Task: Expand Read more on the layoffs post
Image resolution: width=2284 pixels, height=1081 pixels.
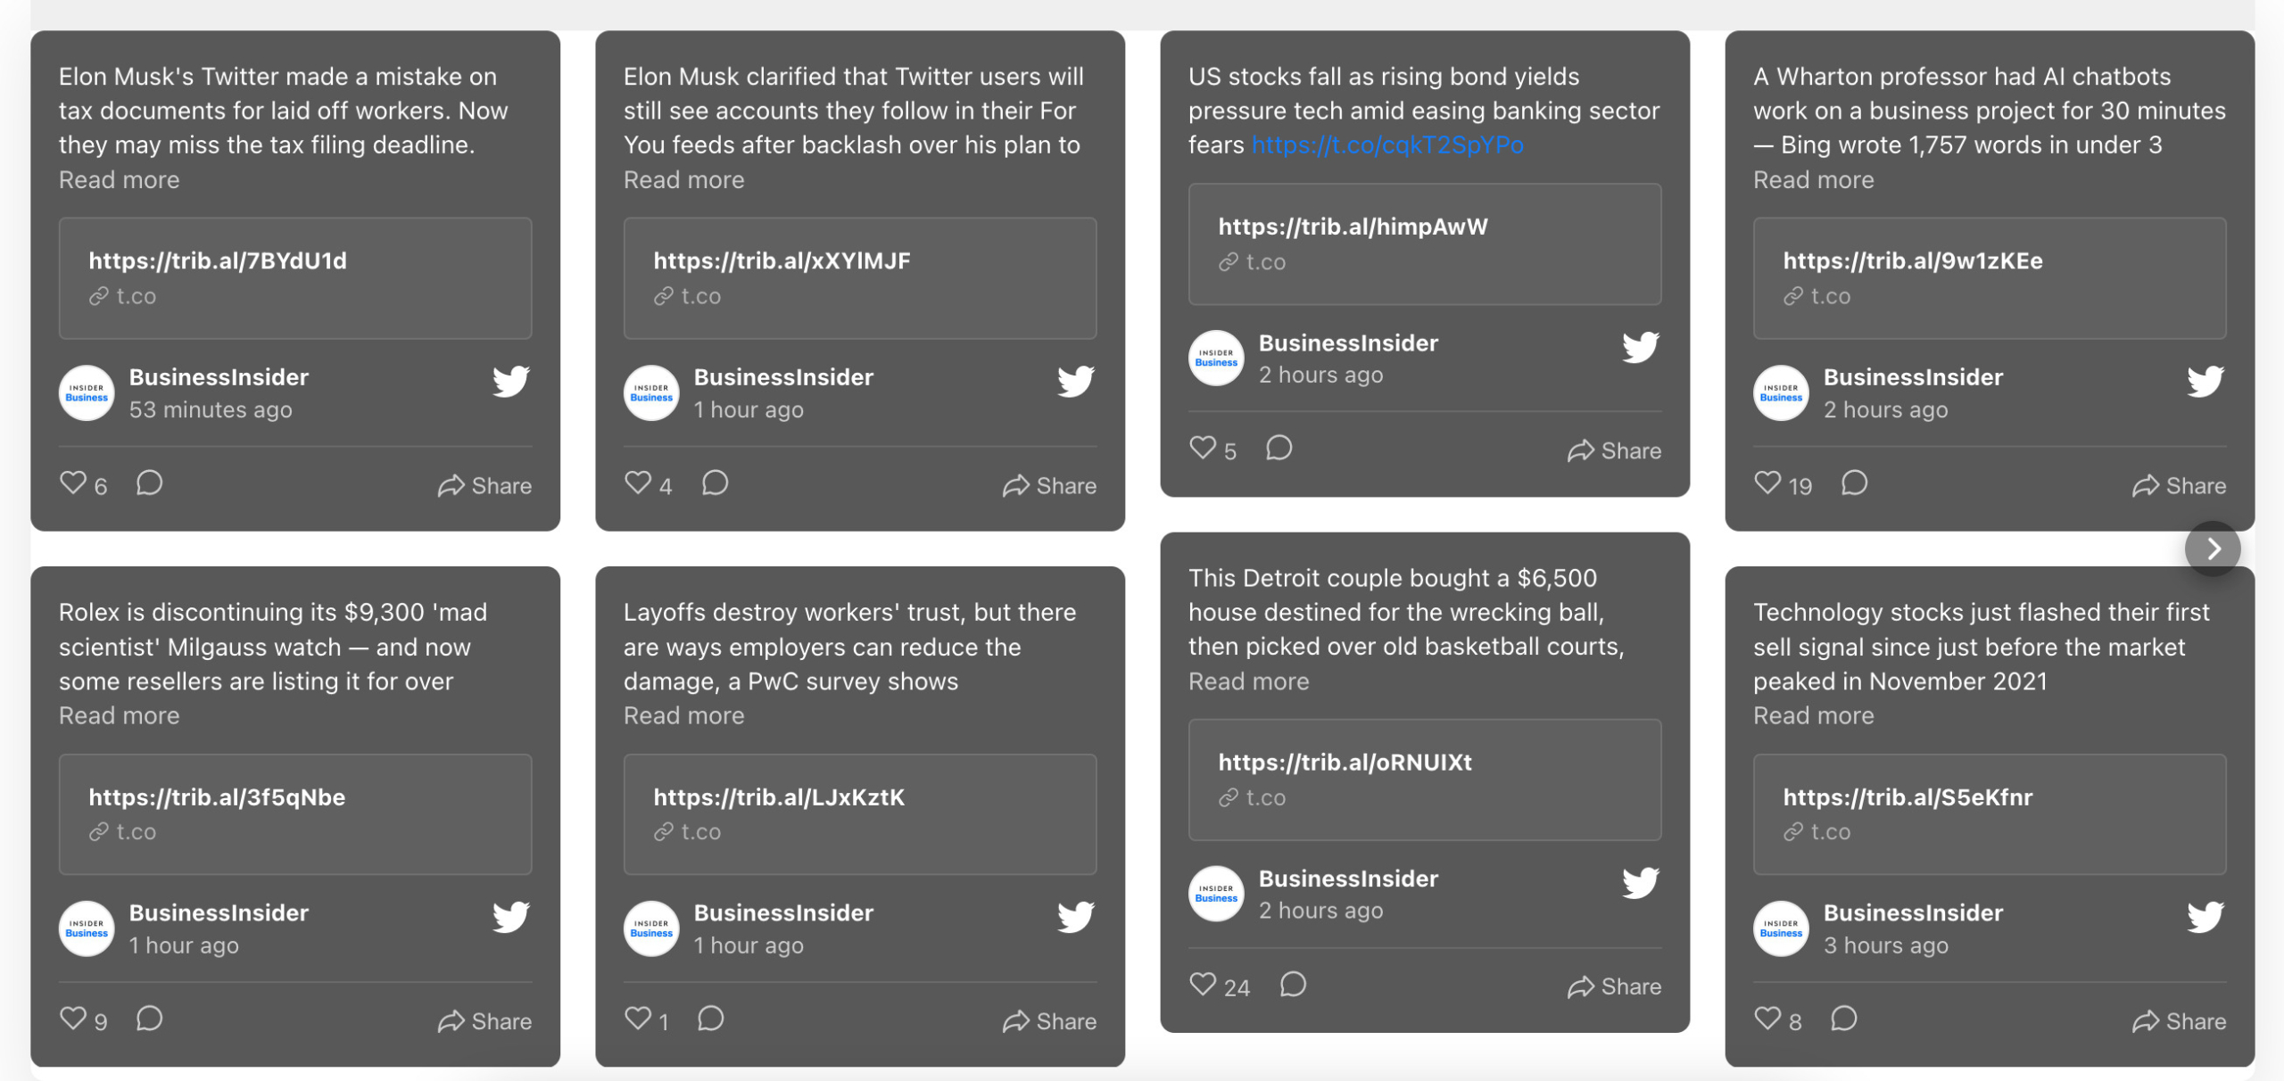Action: coord(683,714)
